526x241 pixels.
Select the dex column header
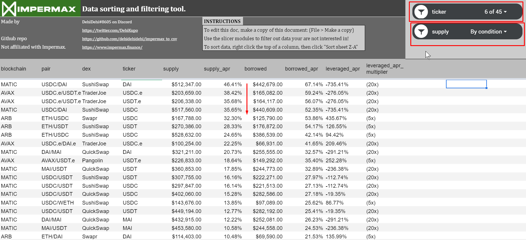pos(86,69)
